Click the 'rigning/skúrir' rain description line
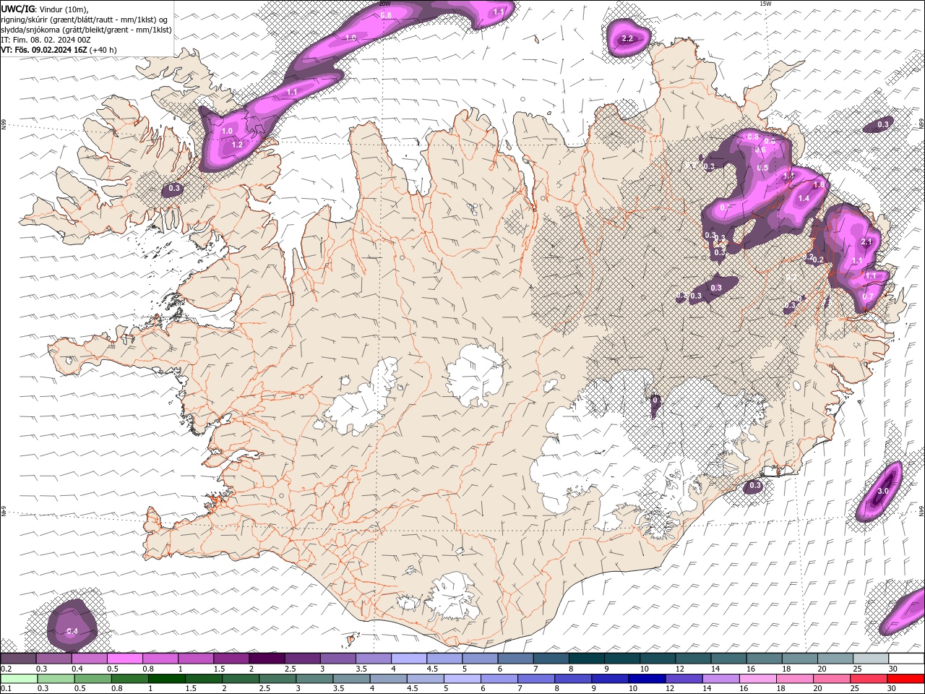Screen dimensions: 925x694 (x=83, y=20)
